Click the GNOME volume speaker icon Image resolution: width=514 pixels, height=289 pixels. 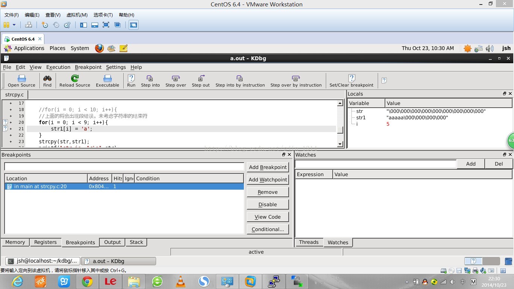(490, 48)
